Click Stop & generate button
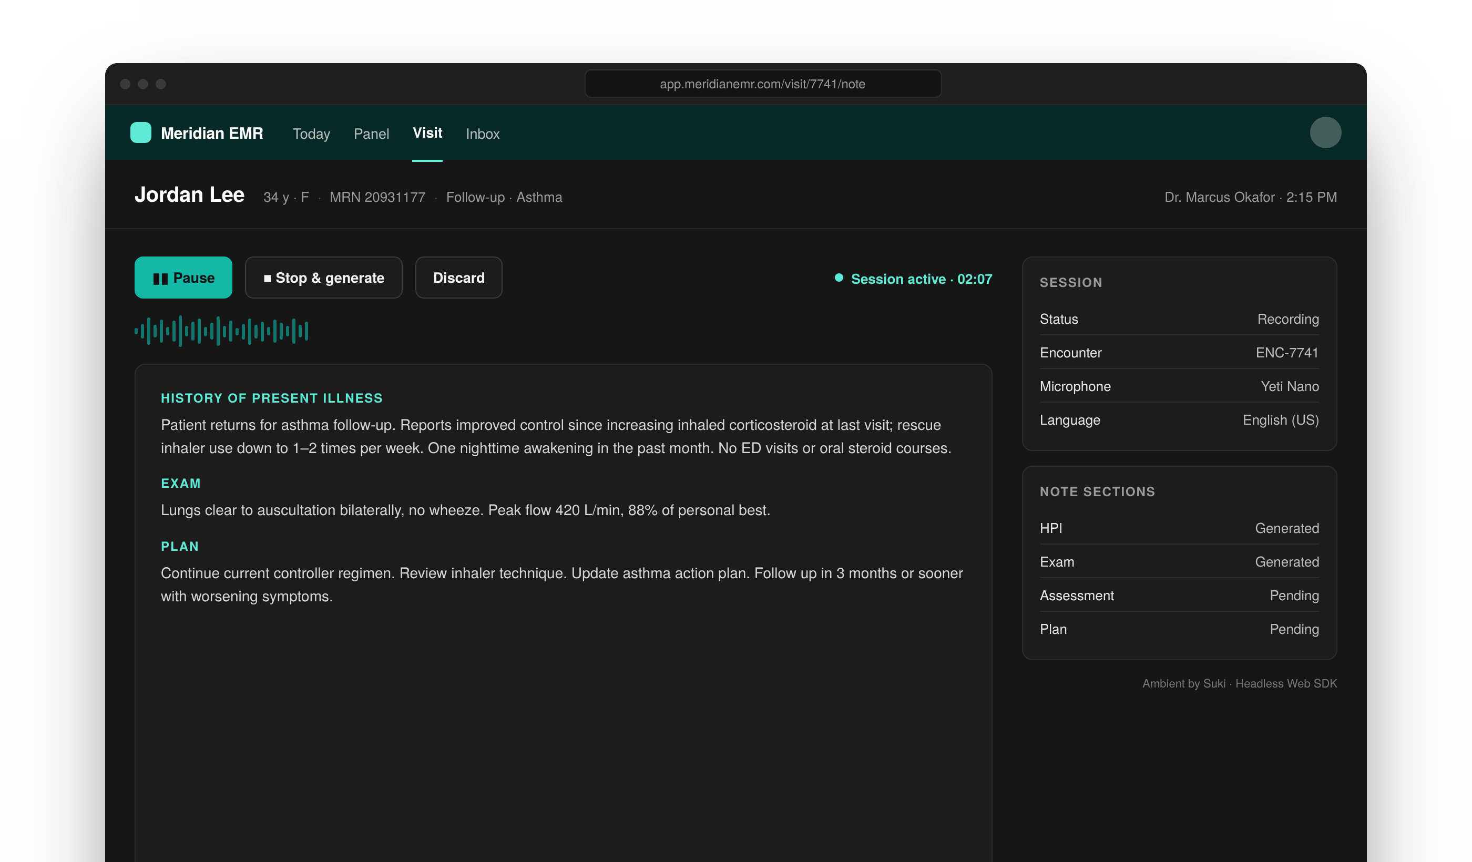Screen dimensions: 1472x862 (324, 278)
